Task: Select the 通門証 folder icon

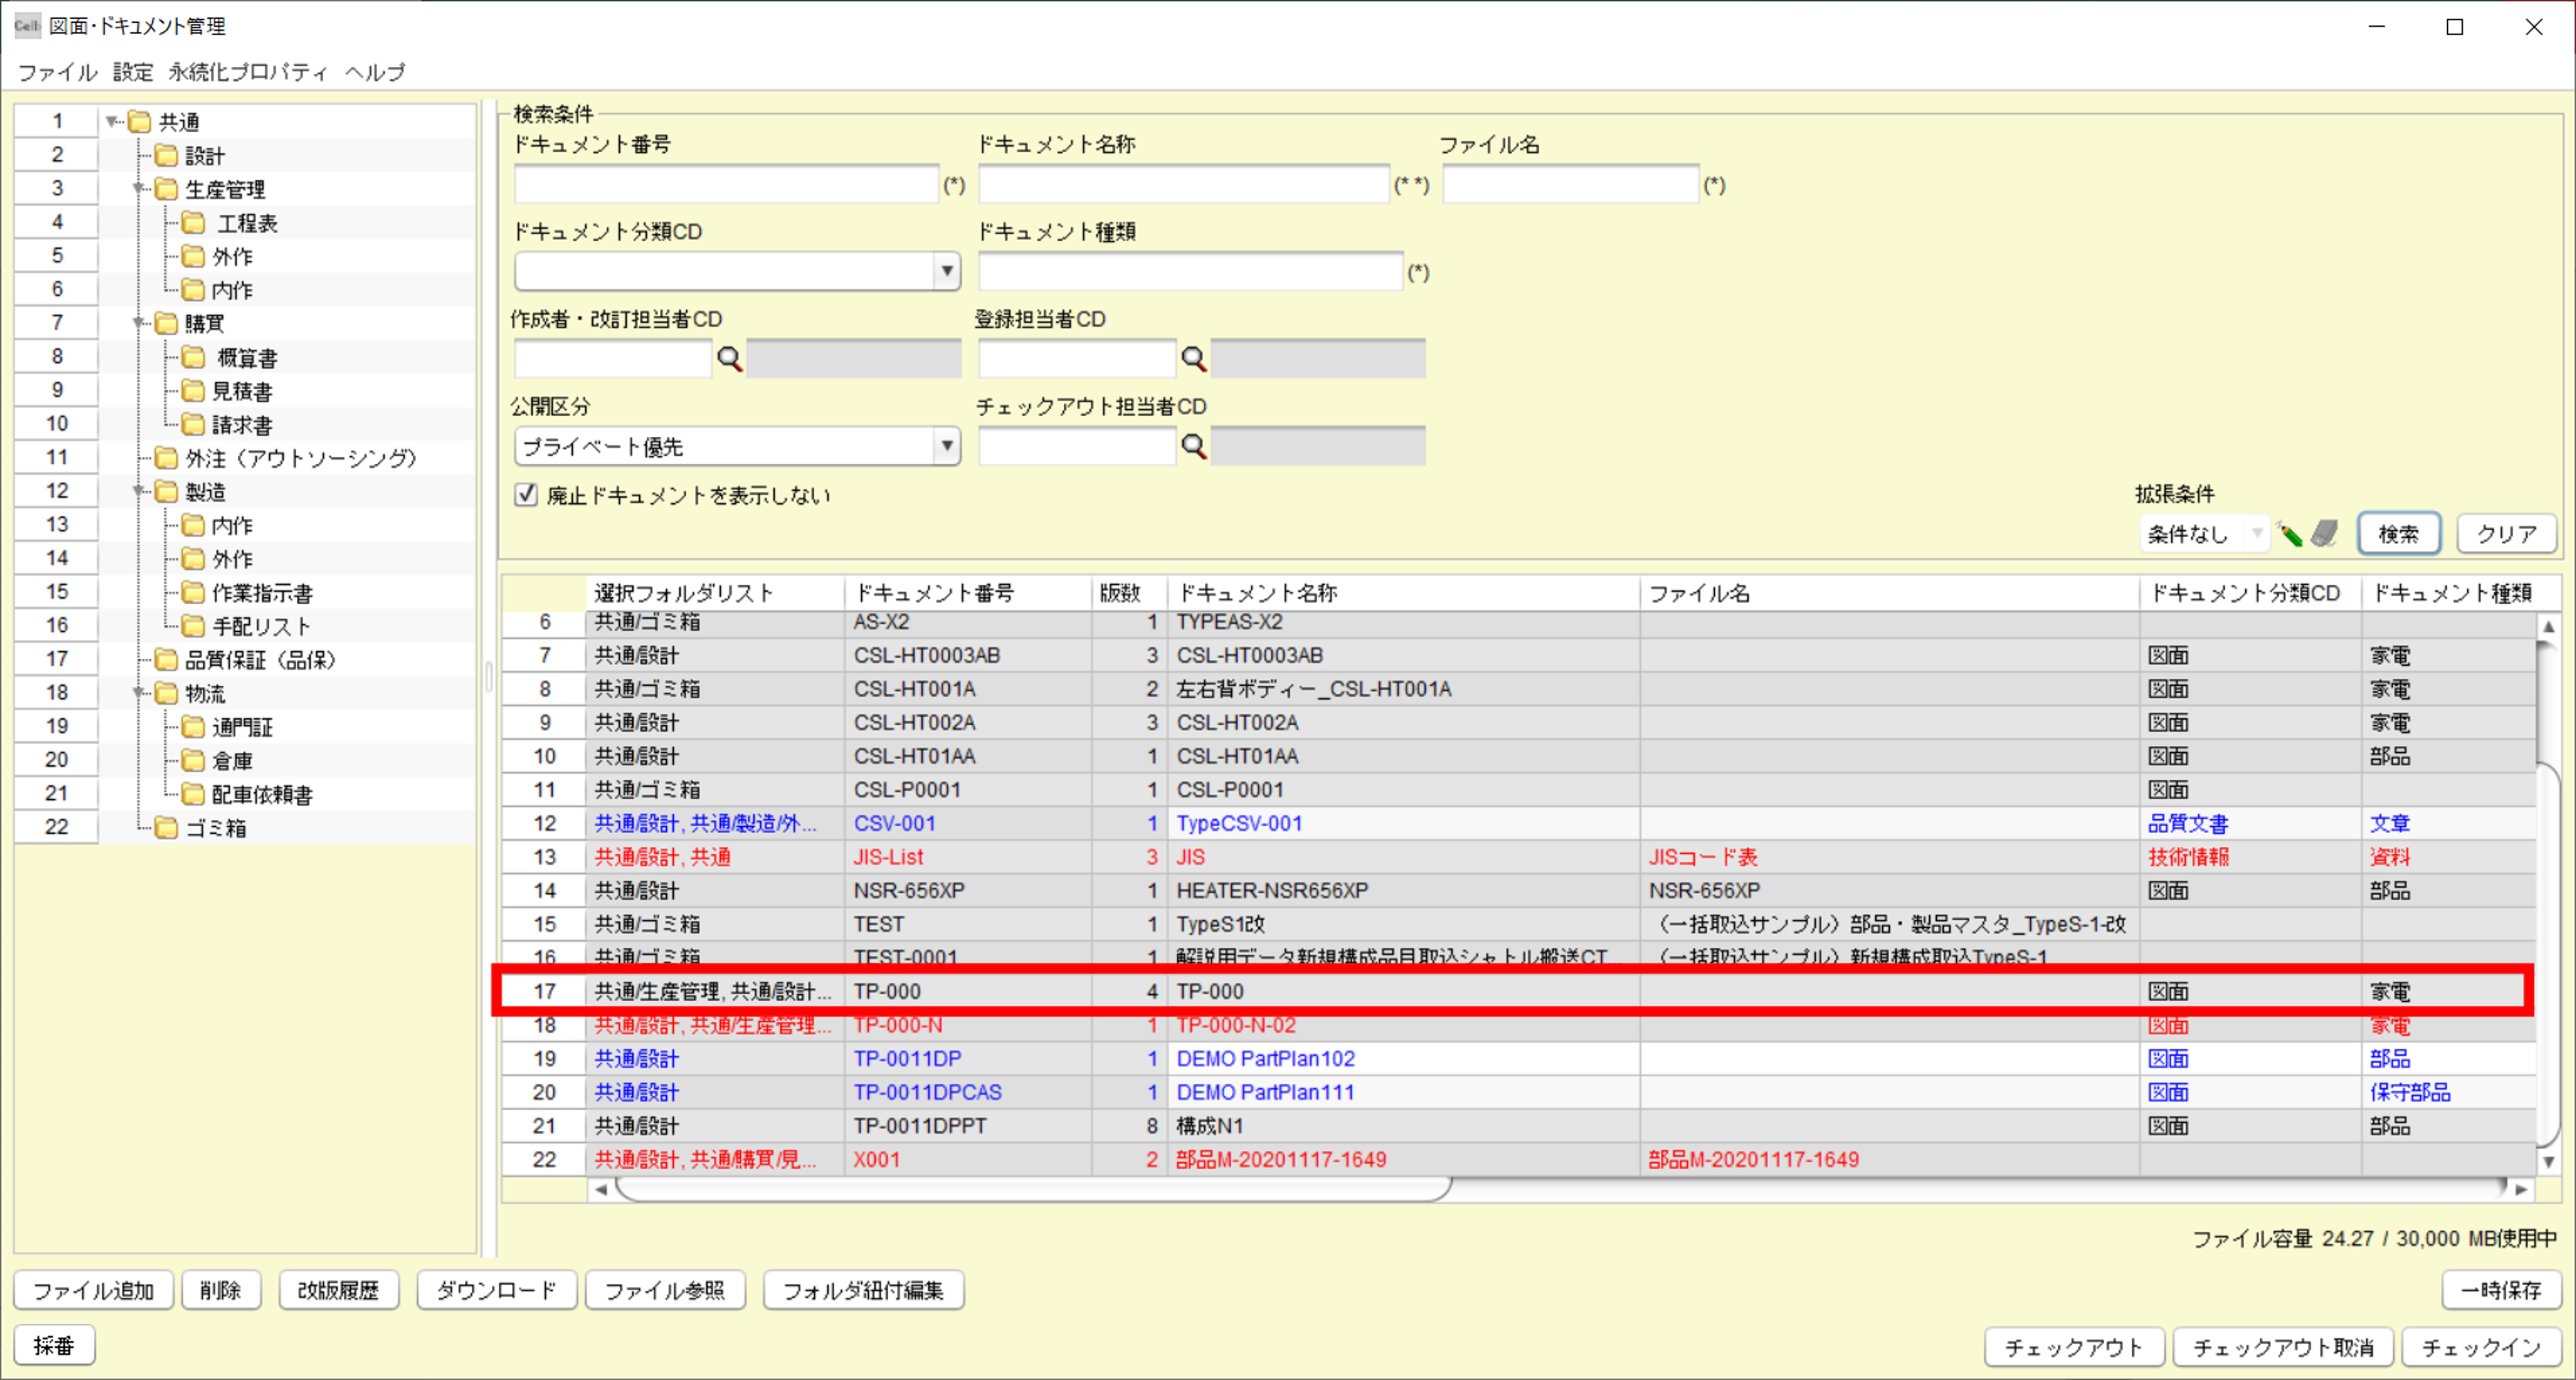Action: coord(193,727)
